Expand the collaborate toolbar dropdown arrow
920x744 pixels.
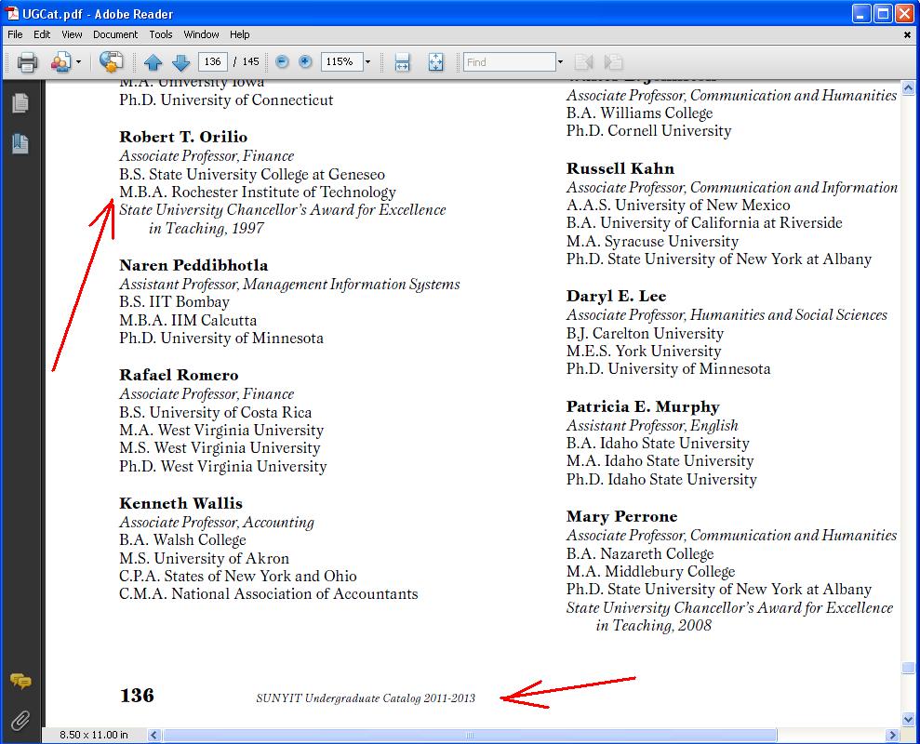(x=79, y=62)
